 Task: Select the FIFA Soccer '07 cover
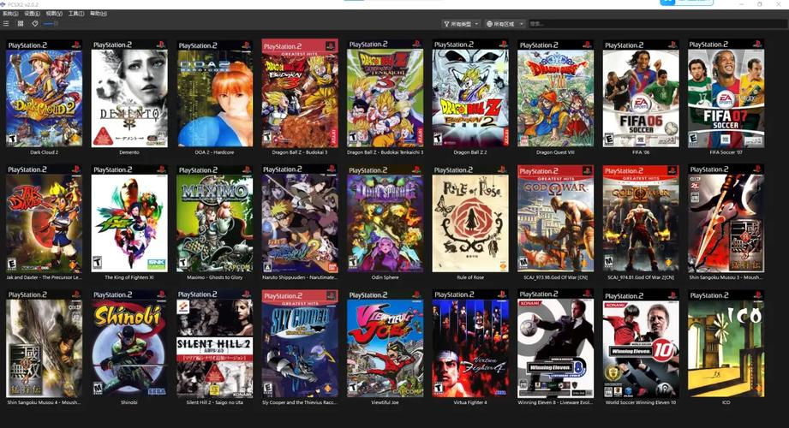[x=726, y=92]
